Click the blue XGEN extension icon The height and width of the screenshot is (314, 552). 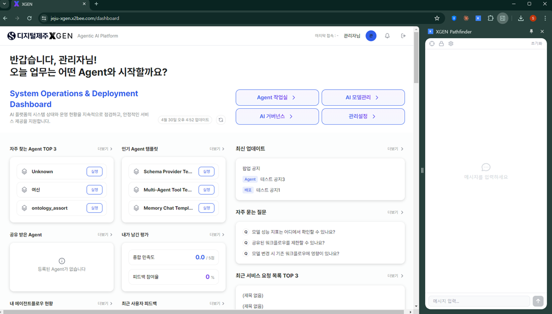(x=478, y=18)
